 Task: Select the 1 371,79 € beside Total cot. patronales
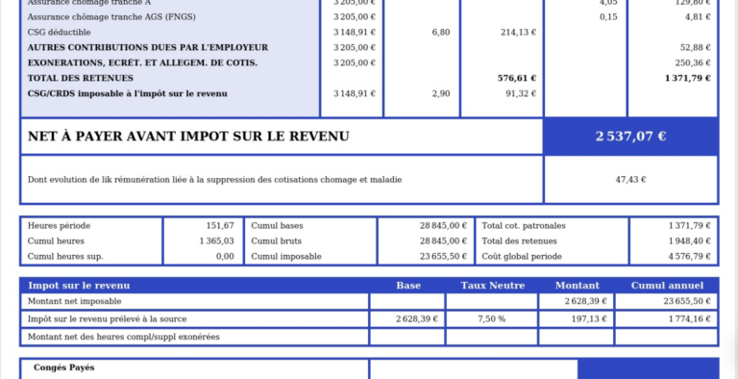tap(690, 226)
